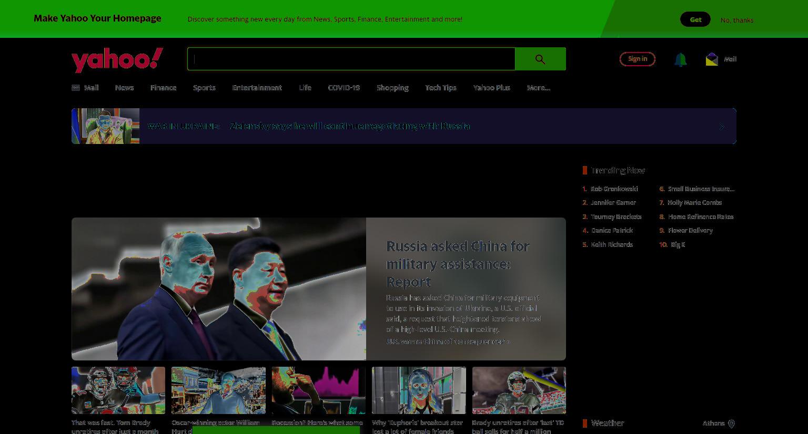Select trending topic Flower Delivery
Image resolution: width=808 pixels, height=434 pixels.
[x=690, y=230]
